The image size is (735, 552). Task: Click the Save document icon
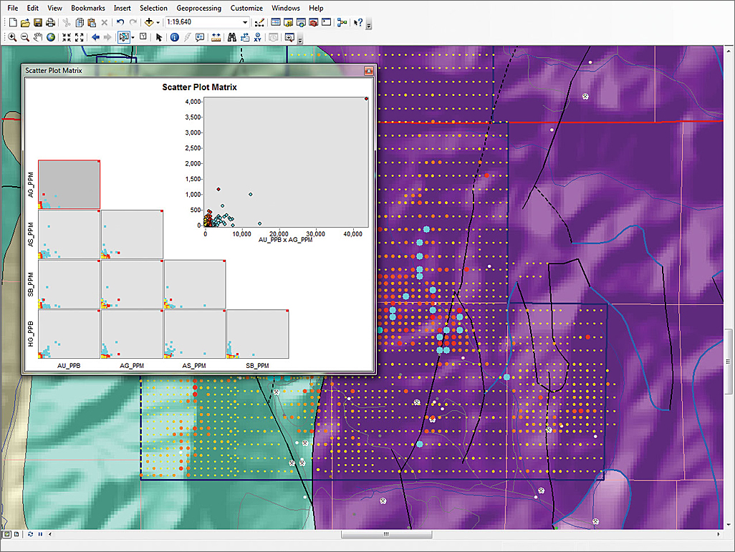tap(38, 22)
